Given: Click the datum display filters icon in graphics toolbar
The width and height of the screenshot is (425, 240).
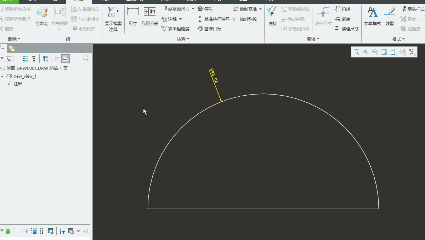Looking at the screenshot, I should (x=412, y=52).
